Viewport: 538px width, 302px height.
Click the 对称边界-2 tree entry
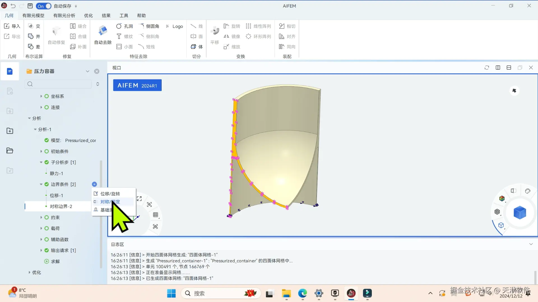click(x=61, y=206)
